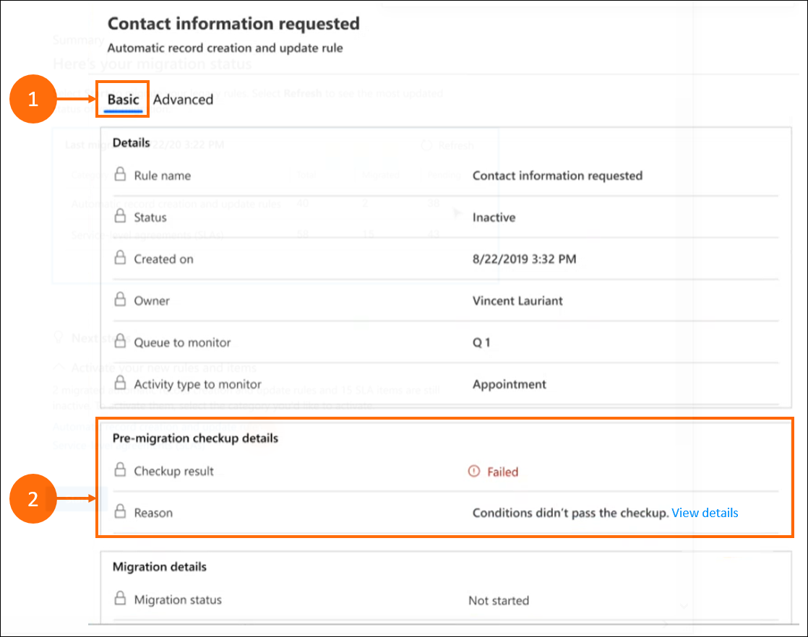Click the orange callout badge numbered 1
Image resolution: width=808 pixels, height=637 pixels.
(33, 100)
